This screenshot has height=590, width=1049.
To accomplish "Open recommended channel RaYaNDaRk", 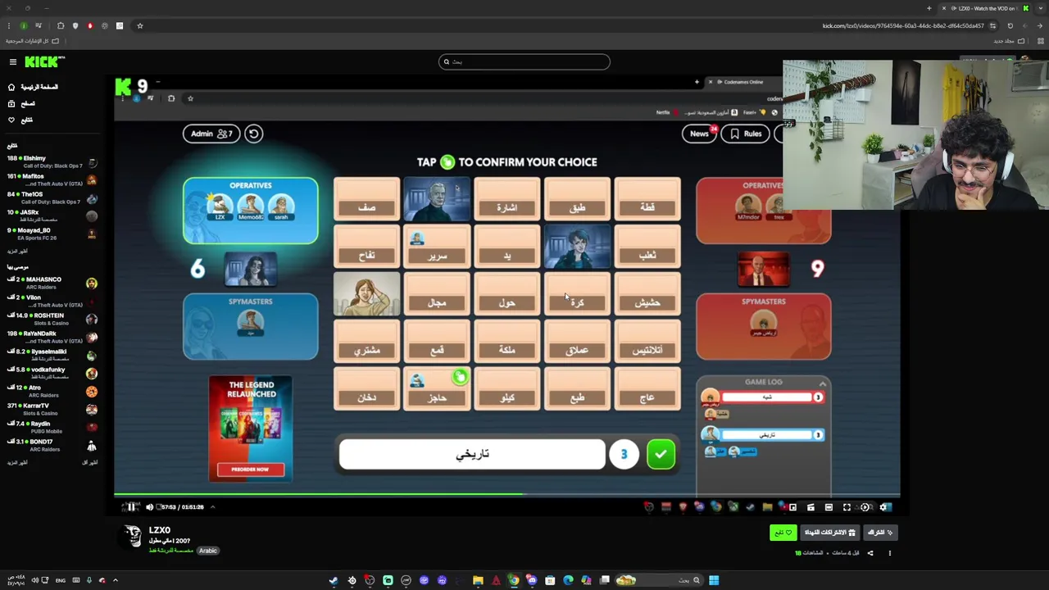I will click(x=51, y=337).
